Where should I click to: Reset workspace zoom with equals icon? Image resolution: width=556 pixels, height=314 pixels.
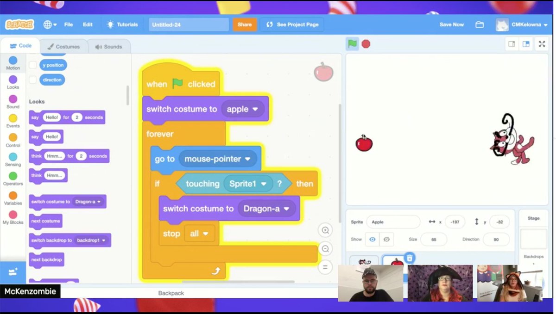tap(325, 267)
